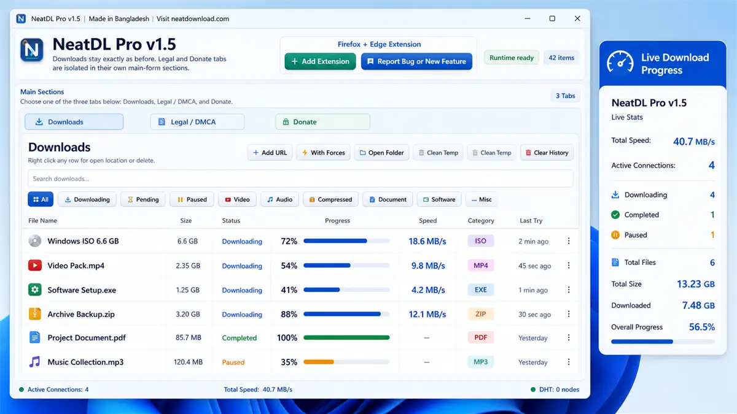Open the three-dot menu for Project Document.pdf

point(569,337)
